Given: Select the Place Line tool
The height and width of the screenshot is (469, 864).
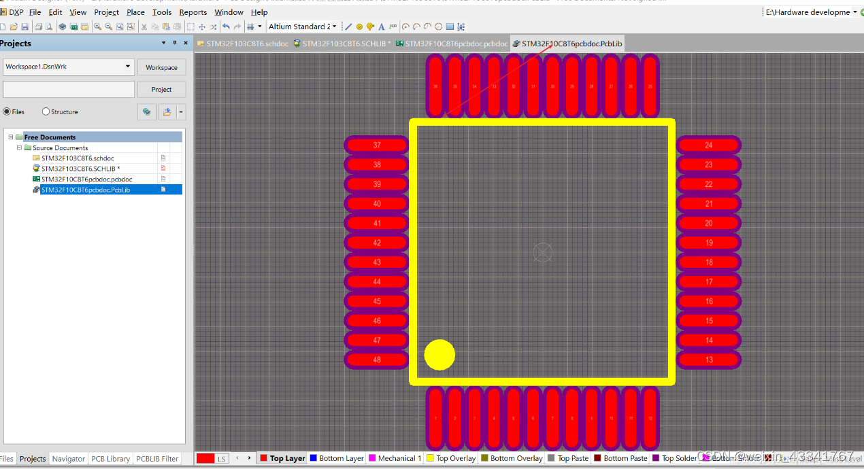Looking at the screenshot, I should click(x=348, y=27).
